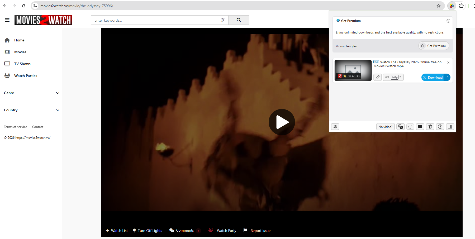475x239 pixels.
Task: Rename the file with the pencil icon
Action: (x=378, y=77)
